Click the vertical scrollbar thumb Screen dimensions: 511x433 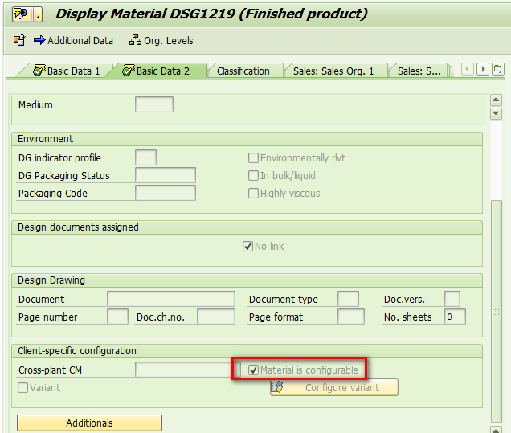(497, 311)
